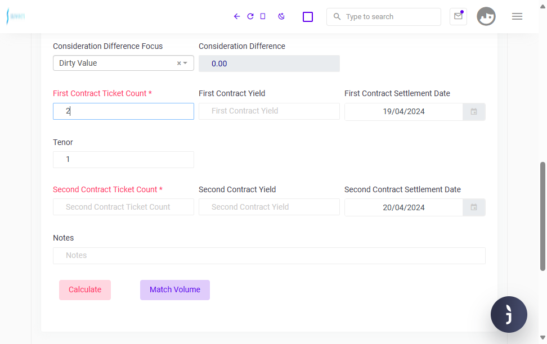Click the date field showing 19/04/2024

point(403,111)
